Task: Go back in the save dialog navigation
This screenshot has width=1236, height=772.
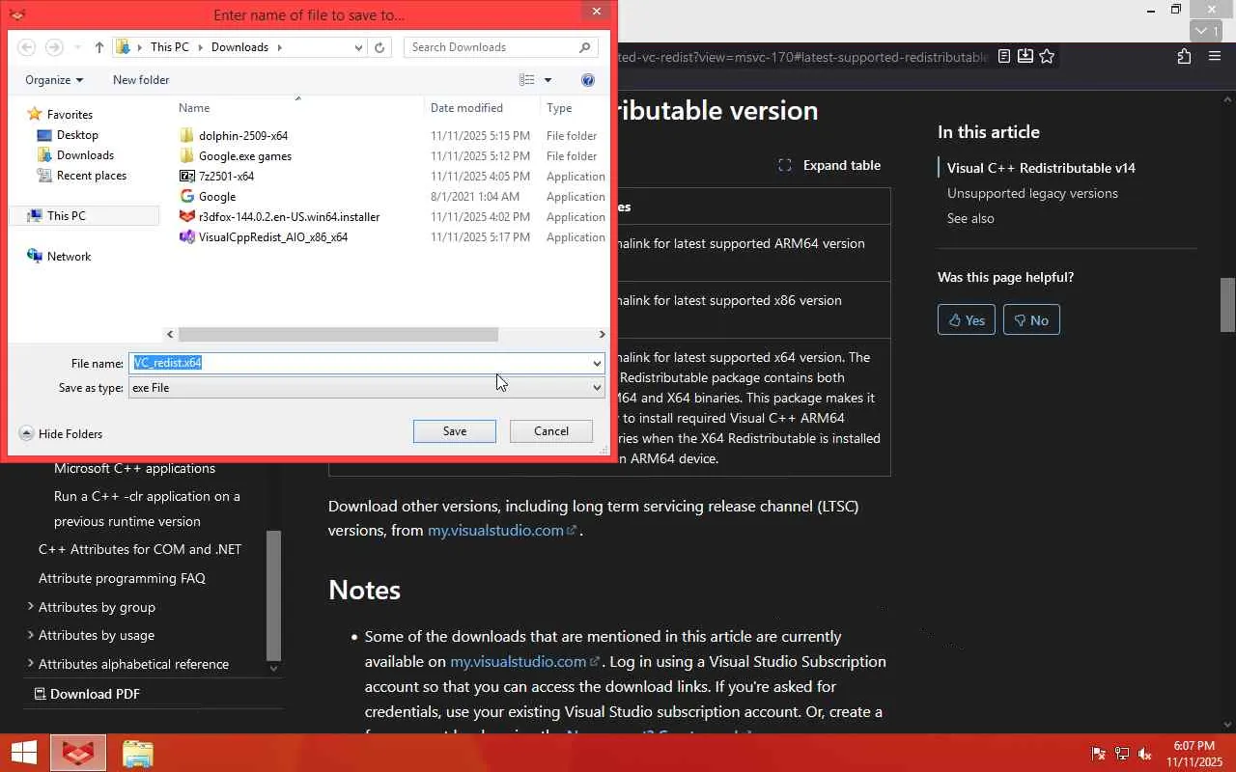Action: point(27,47)
